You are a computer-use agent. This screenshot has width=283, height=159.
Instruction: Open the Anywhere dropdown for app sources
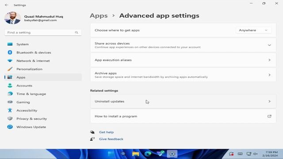pyautogui.click(x=253, y=30)
